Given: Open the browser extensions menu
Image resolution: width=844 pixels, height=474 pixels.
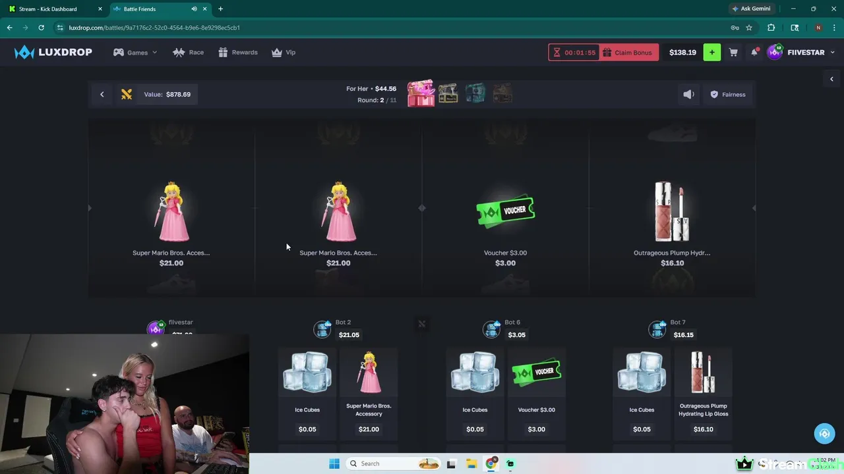Looking at the screenshot, I should pos(771,28).
